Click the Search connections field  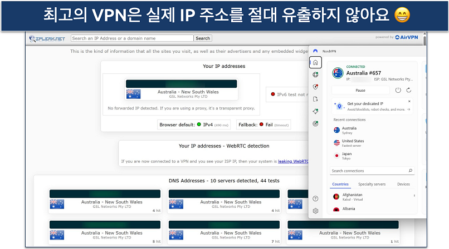coord(369,171)
